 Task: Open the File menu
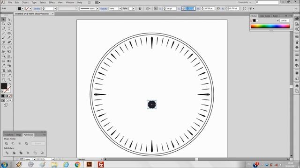coord(10,2)
